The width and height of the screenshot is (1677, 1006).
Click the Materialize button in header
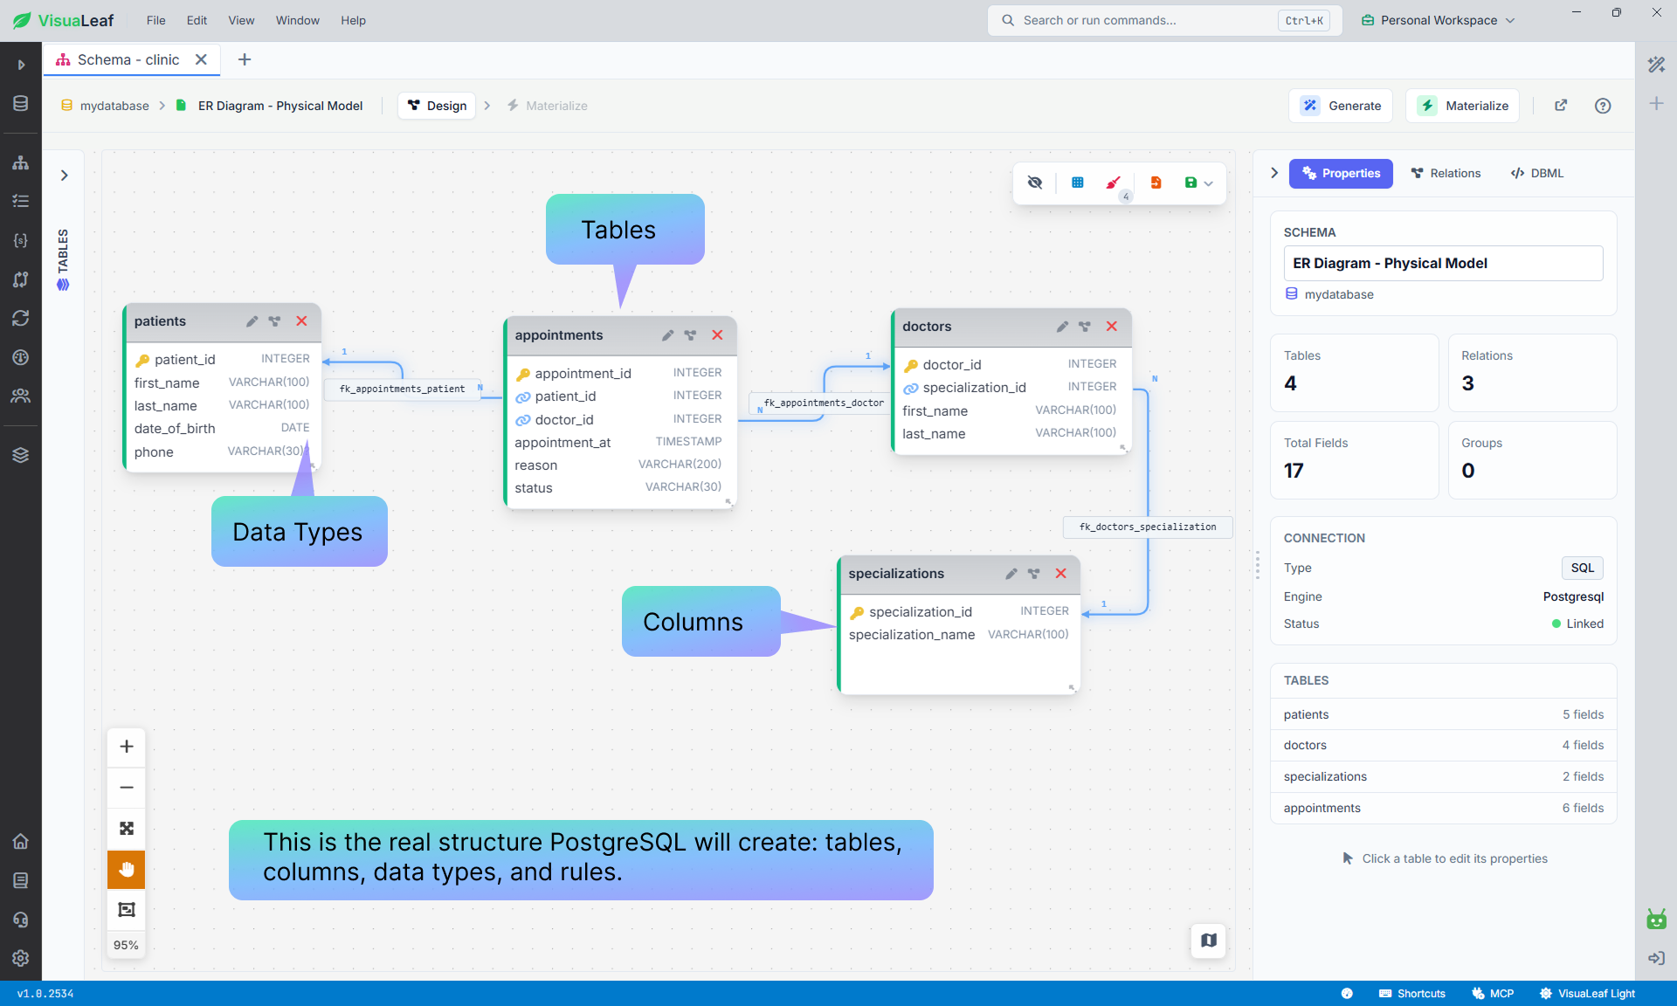pos(1463,106)
